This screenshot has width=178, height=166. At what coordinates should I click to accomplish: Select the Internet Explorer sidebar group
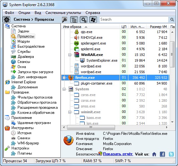pyautogui.click(x=24, y=82)
